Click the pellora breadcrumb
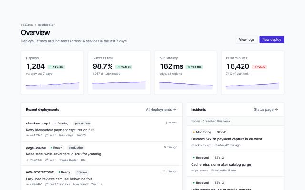Viewport: 305px width, 190px height. (x=27, y=25)
